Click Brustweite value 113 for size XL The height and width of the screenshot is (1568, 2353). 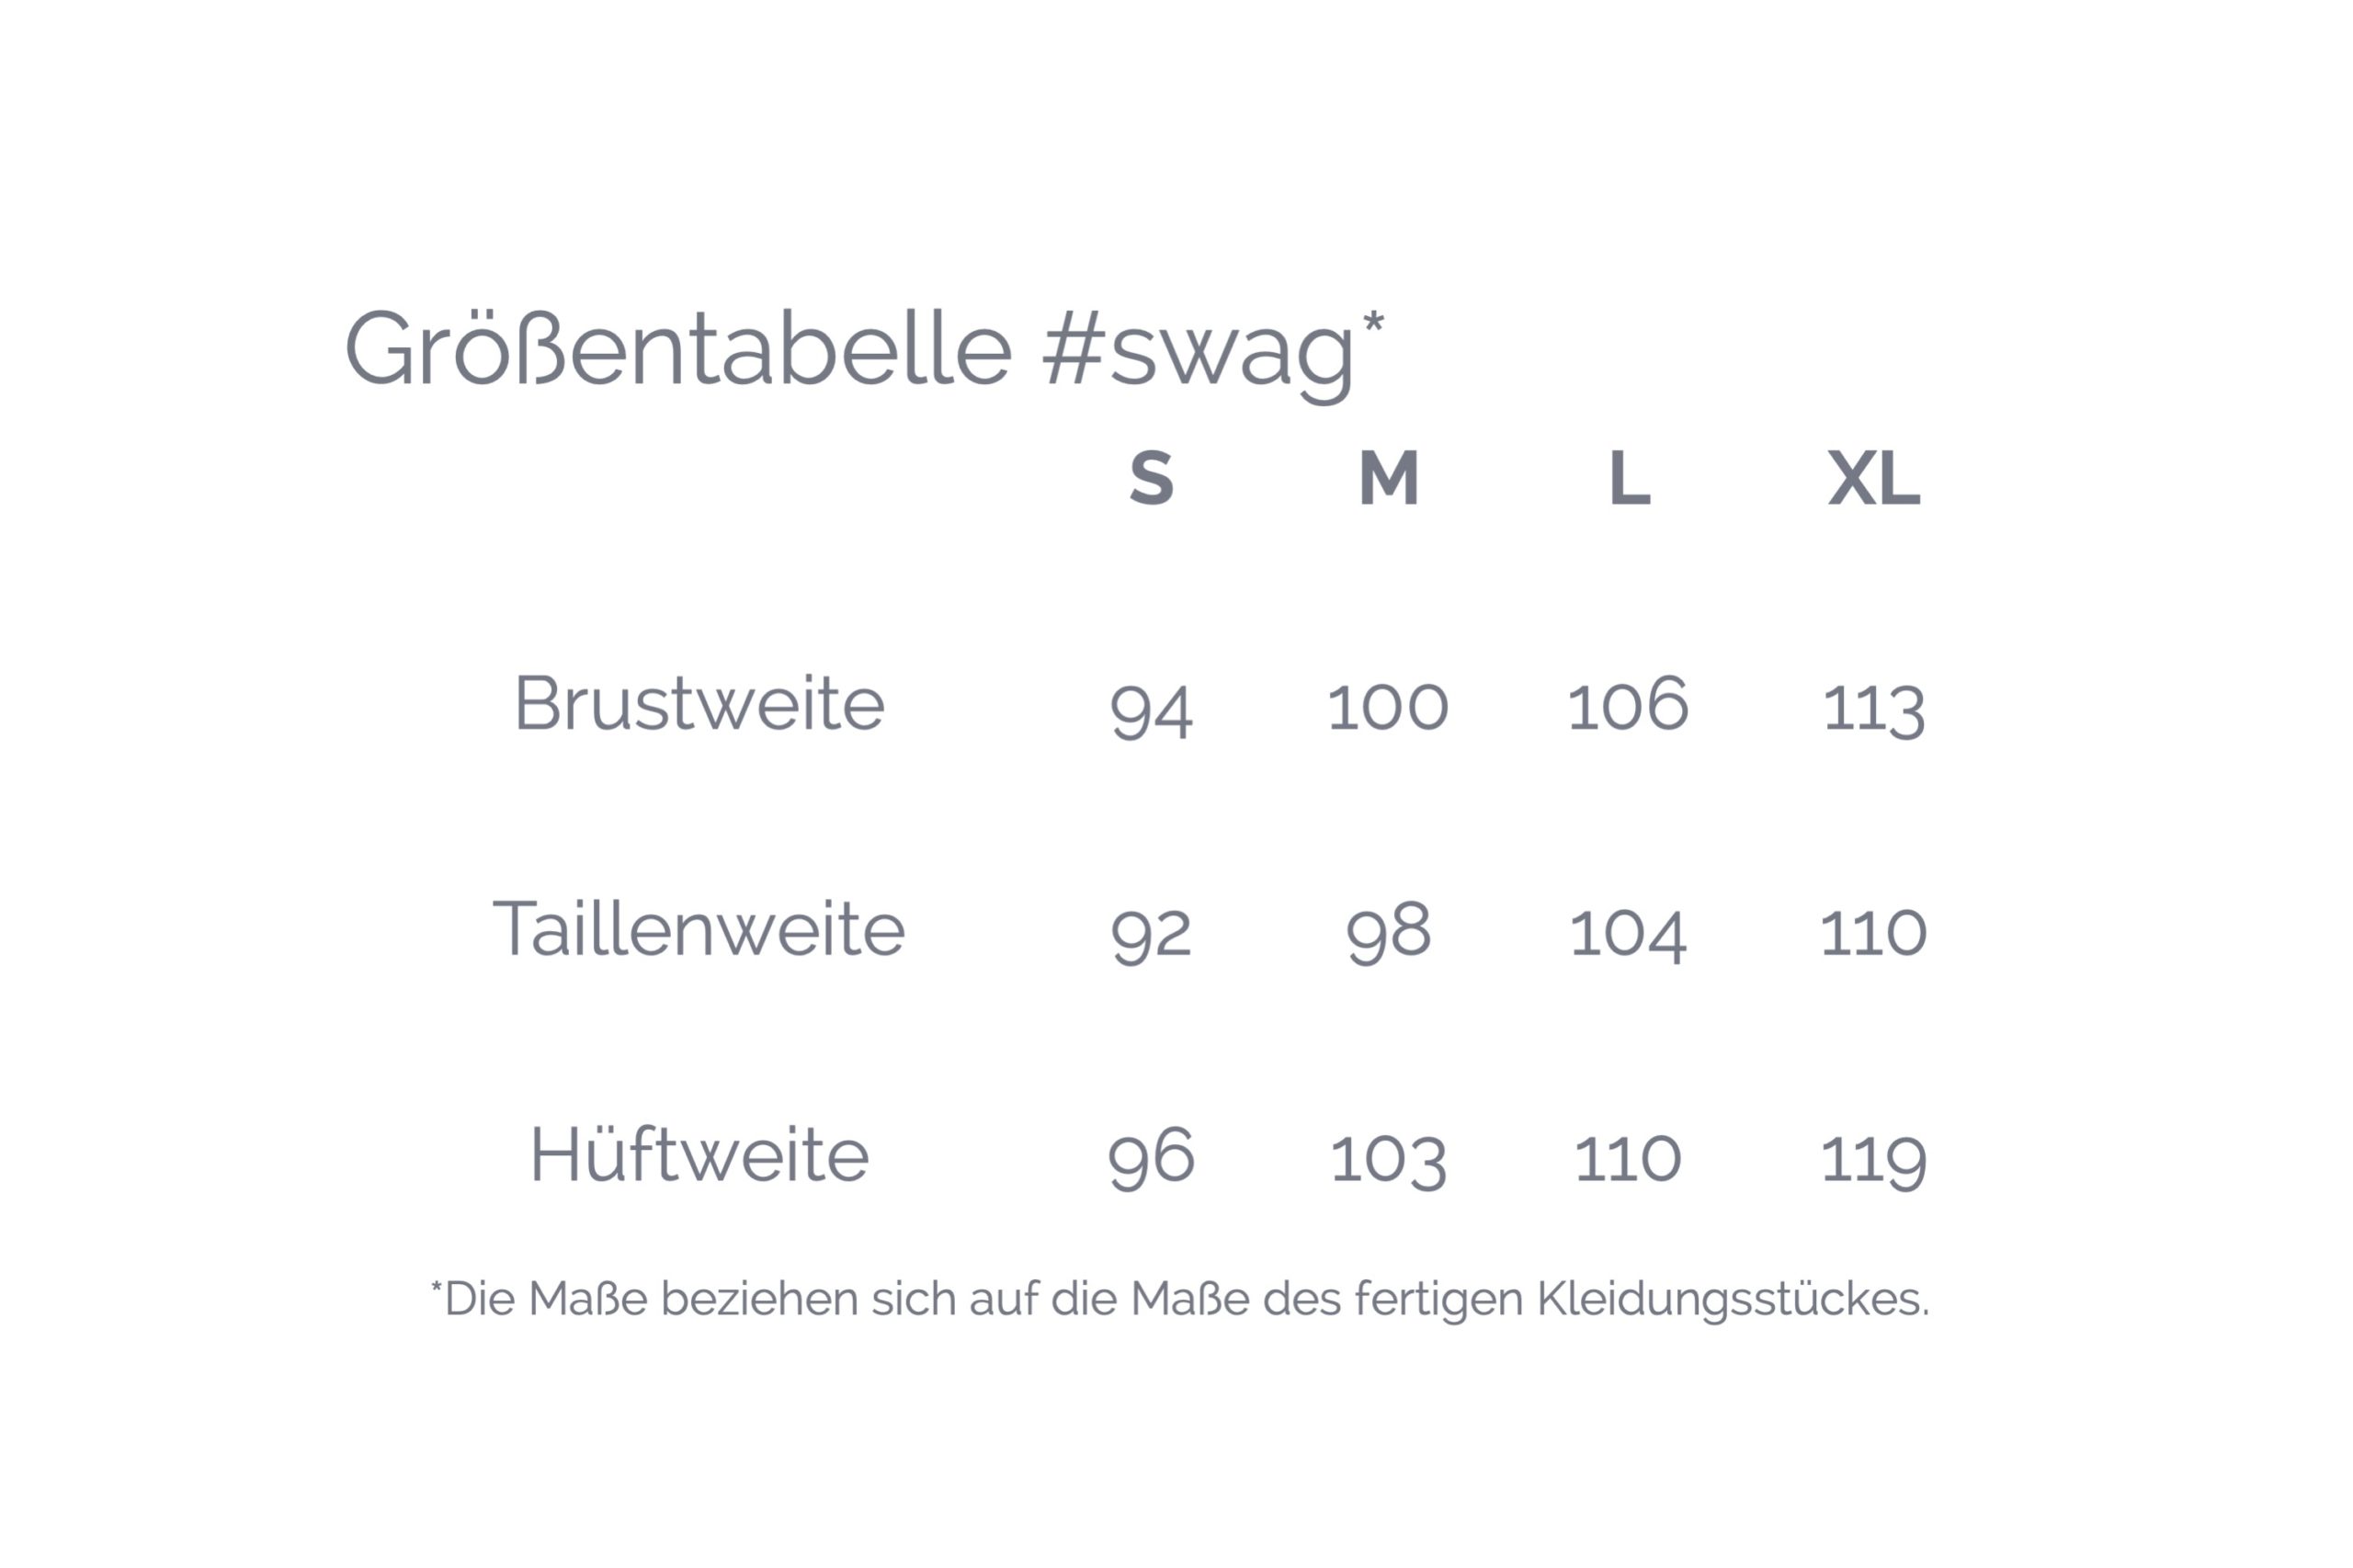click(1873, 708)
